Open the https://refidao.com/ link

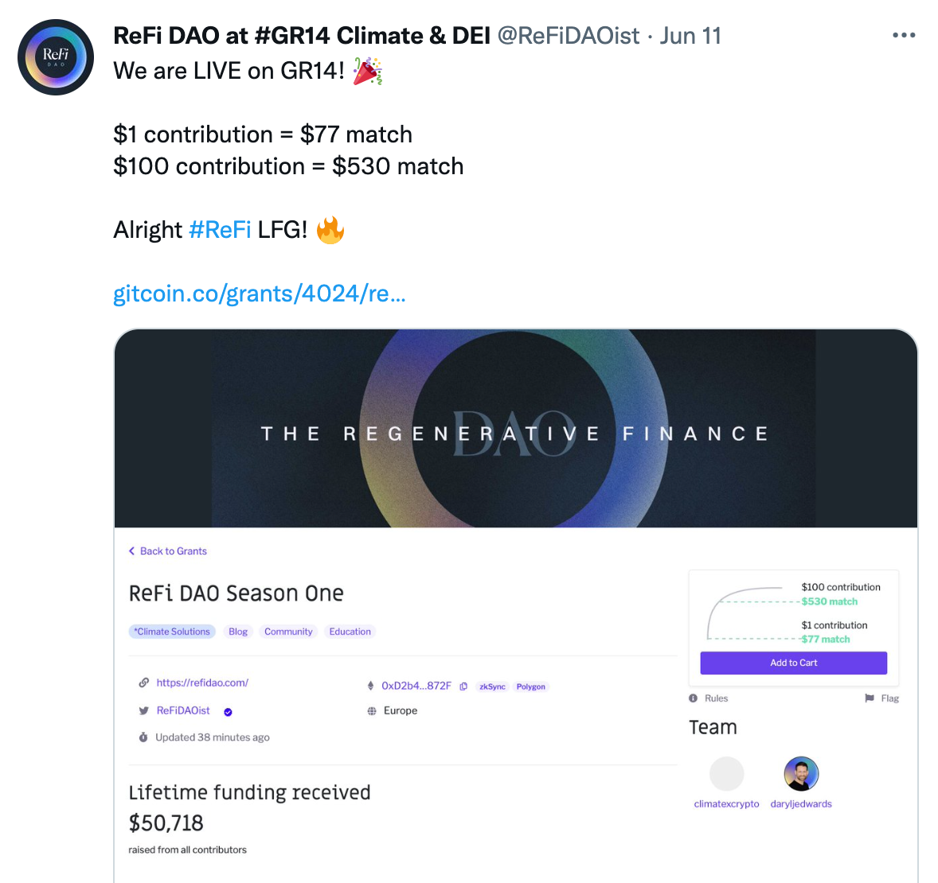coord(202,683)
